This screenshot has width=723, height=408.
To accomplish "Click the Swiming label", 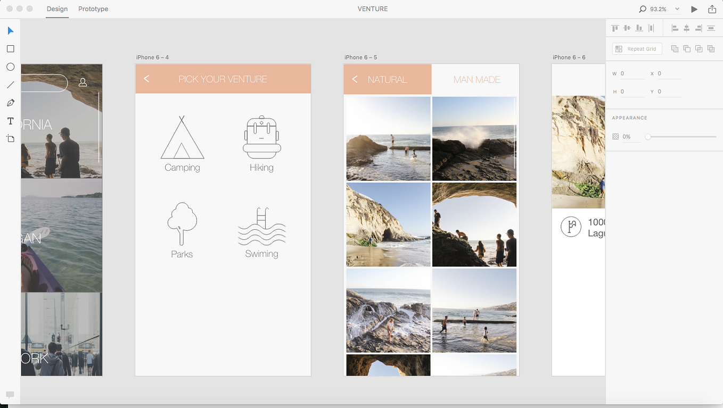I will point(261,254).
